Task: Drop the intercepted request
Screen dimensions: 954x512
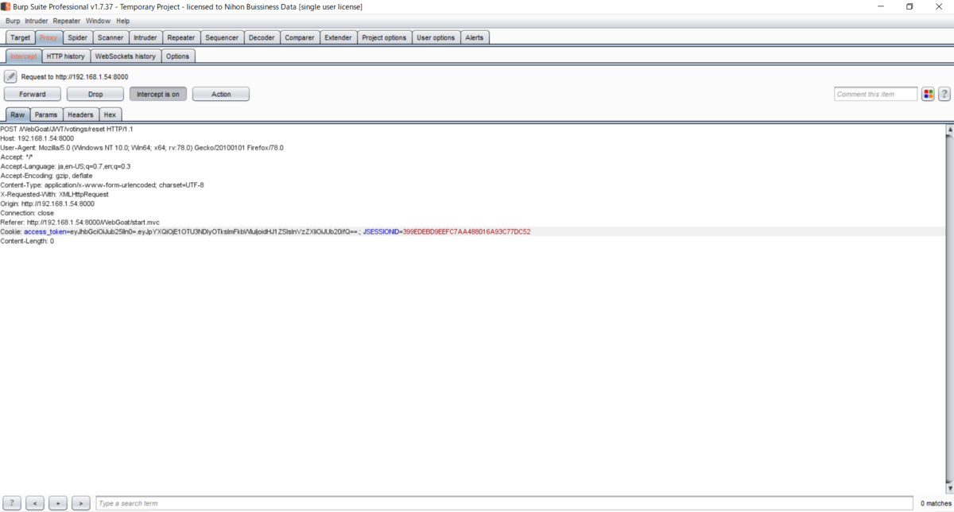Action: [95, 94]
